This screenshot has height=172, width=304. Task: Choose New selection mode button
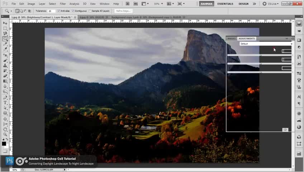pyautogui.click(x=17, y=11)
